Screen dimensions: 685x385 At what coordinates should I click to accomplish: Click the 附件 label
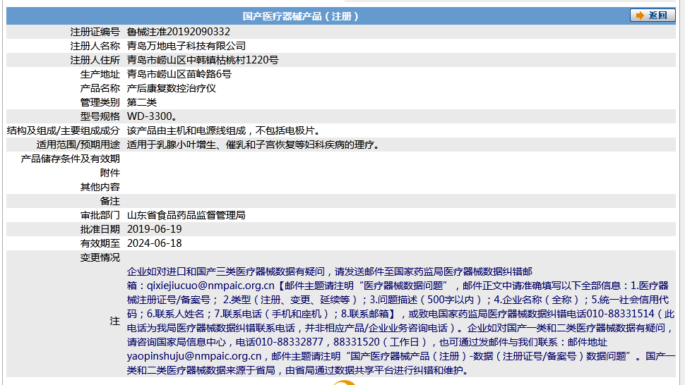tap(109, 173)
